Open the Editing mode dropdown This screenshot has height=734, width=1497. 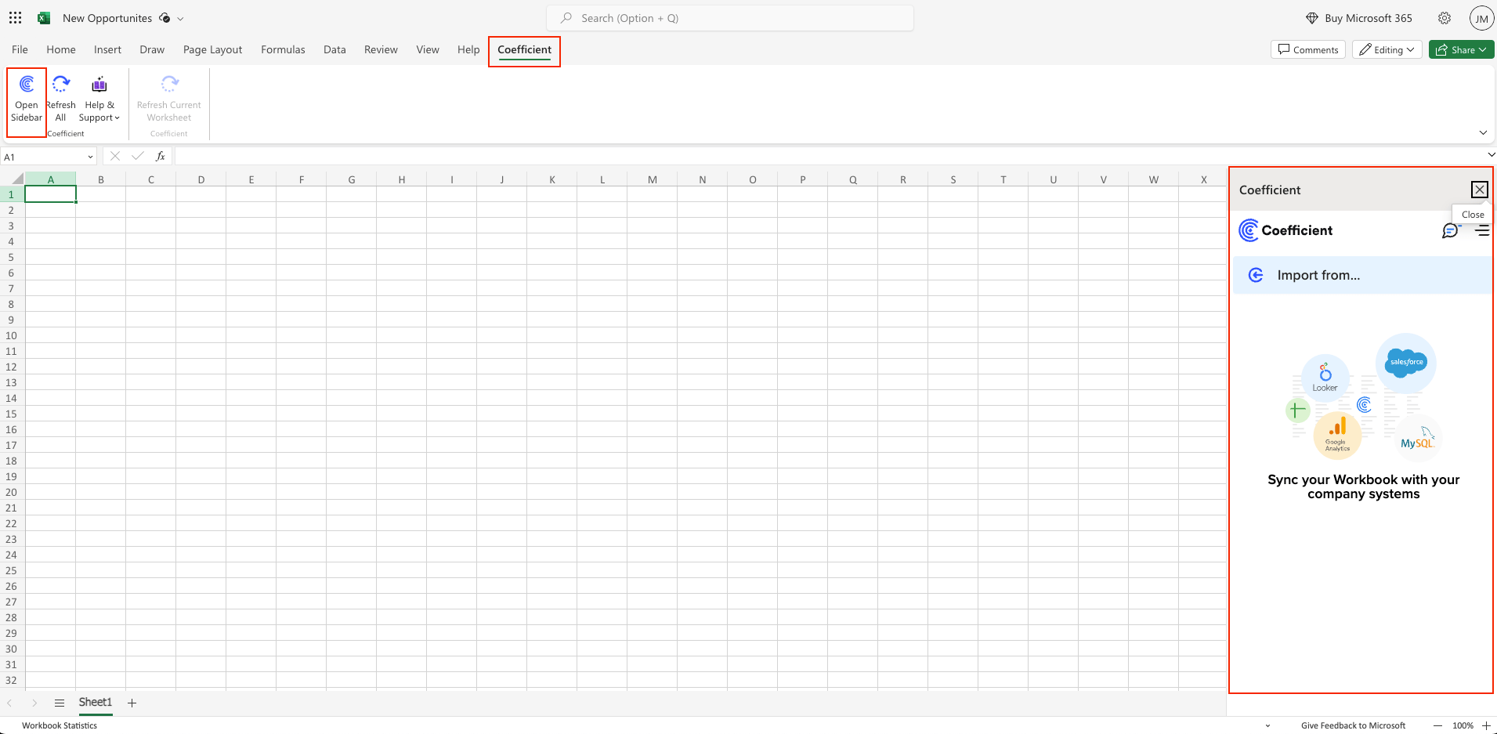point(1387,49)
